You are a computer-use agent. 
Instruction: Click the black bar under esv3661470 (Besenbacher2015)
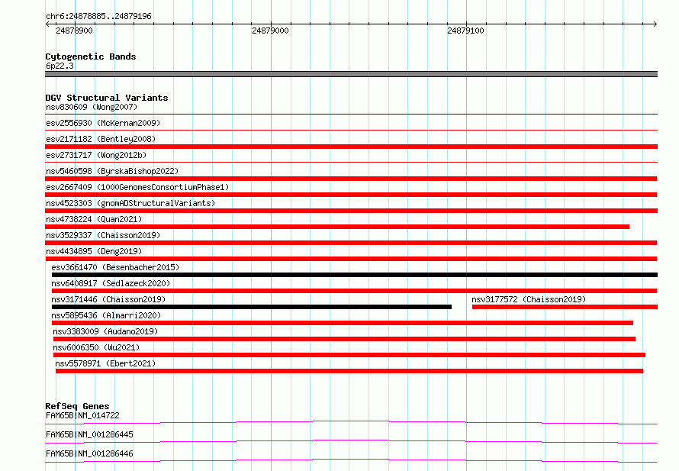(355, 275)
